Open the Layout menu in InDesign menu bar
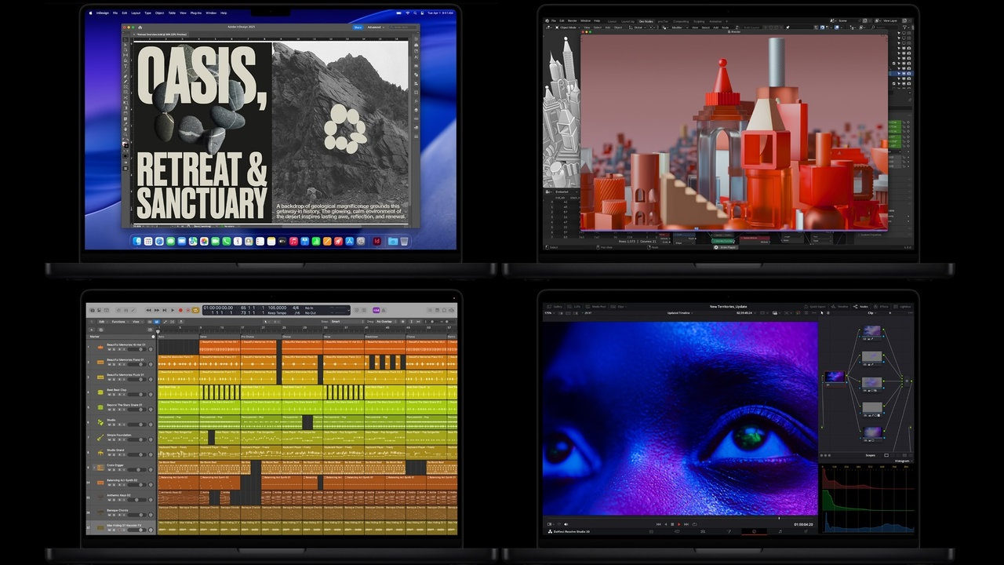This screenshot has width=1004, height=565. [136, 13]
